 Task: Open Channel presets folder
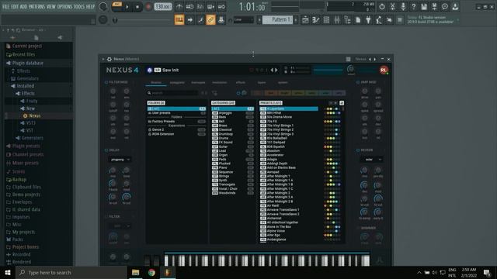(28, 155)
